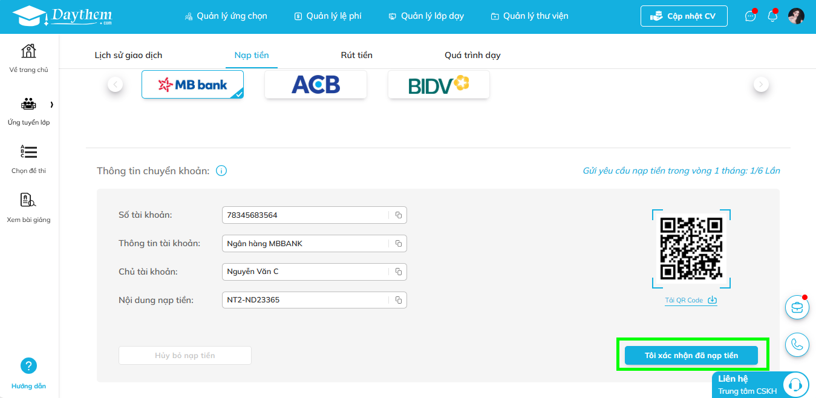Click Tôi xác nhận đã nạp tiền button
Image resolution: width=816 pixels, height=398 pixels.
[x=691, y=355]
